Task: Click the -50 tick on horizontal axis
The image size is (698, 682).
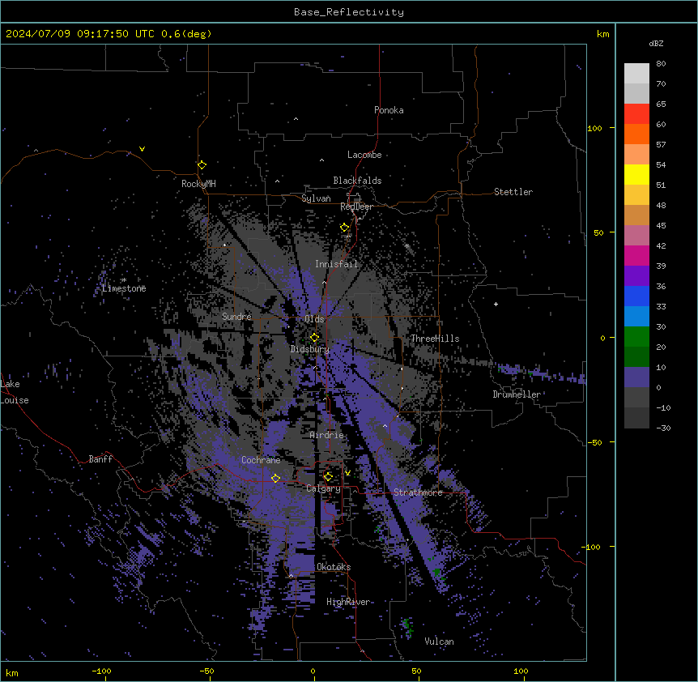Action: pos(206,671)
